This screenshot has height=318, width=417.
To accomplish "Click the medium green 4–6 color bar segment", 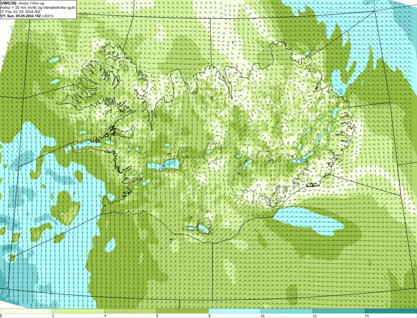I will point(130,311).
